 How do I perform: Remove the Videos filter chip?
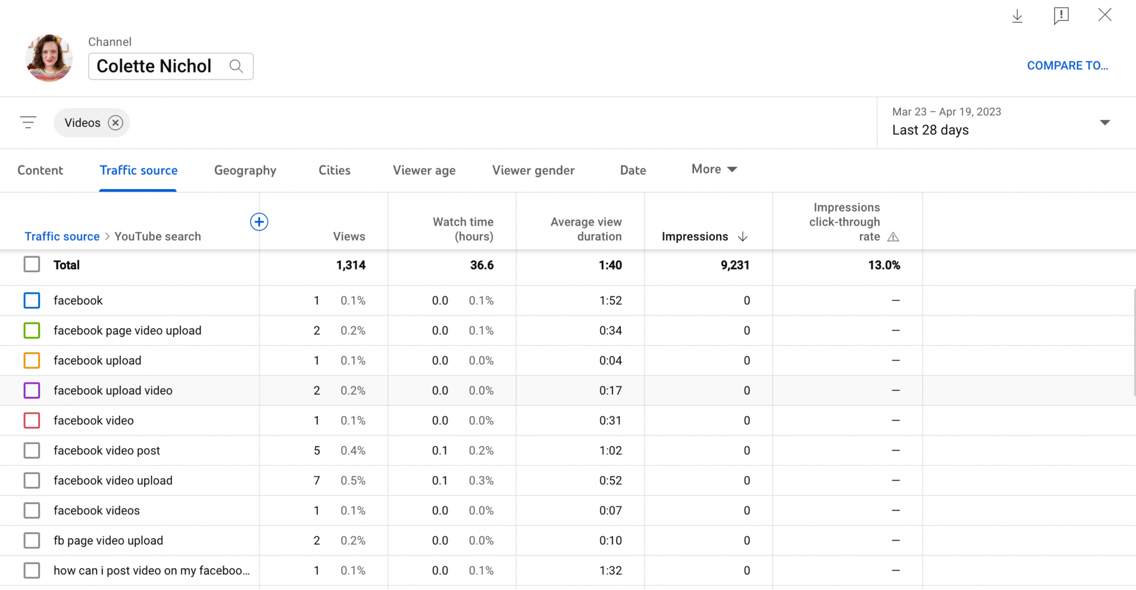tap(115, 123)
